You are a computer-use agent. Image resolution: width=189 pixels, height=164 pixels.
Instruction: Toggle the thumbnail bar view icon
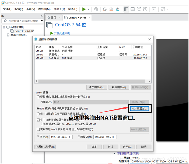pyautogui.click(x=132, y=9)
